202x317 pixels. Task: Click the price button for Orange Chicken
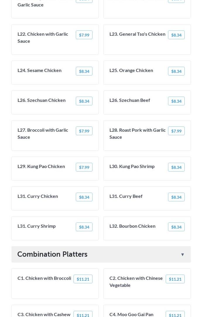point(176,71)
